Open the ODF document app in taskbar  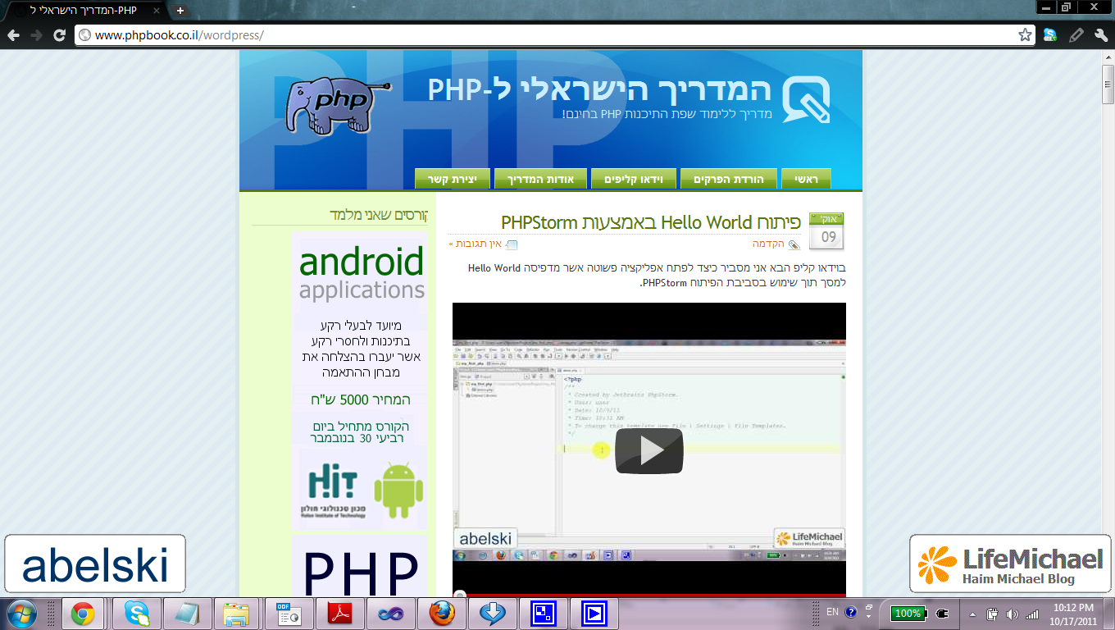(x=289, y=613)
